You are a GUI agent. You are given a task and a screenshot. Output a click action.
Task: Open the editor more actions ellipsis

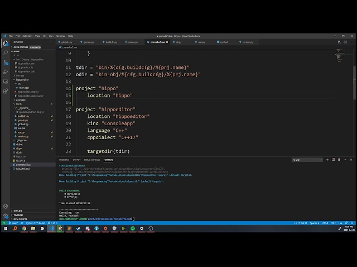coord(351,42)
